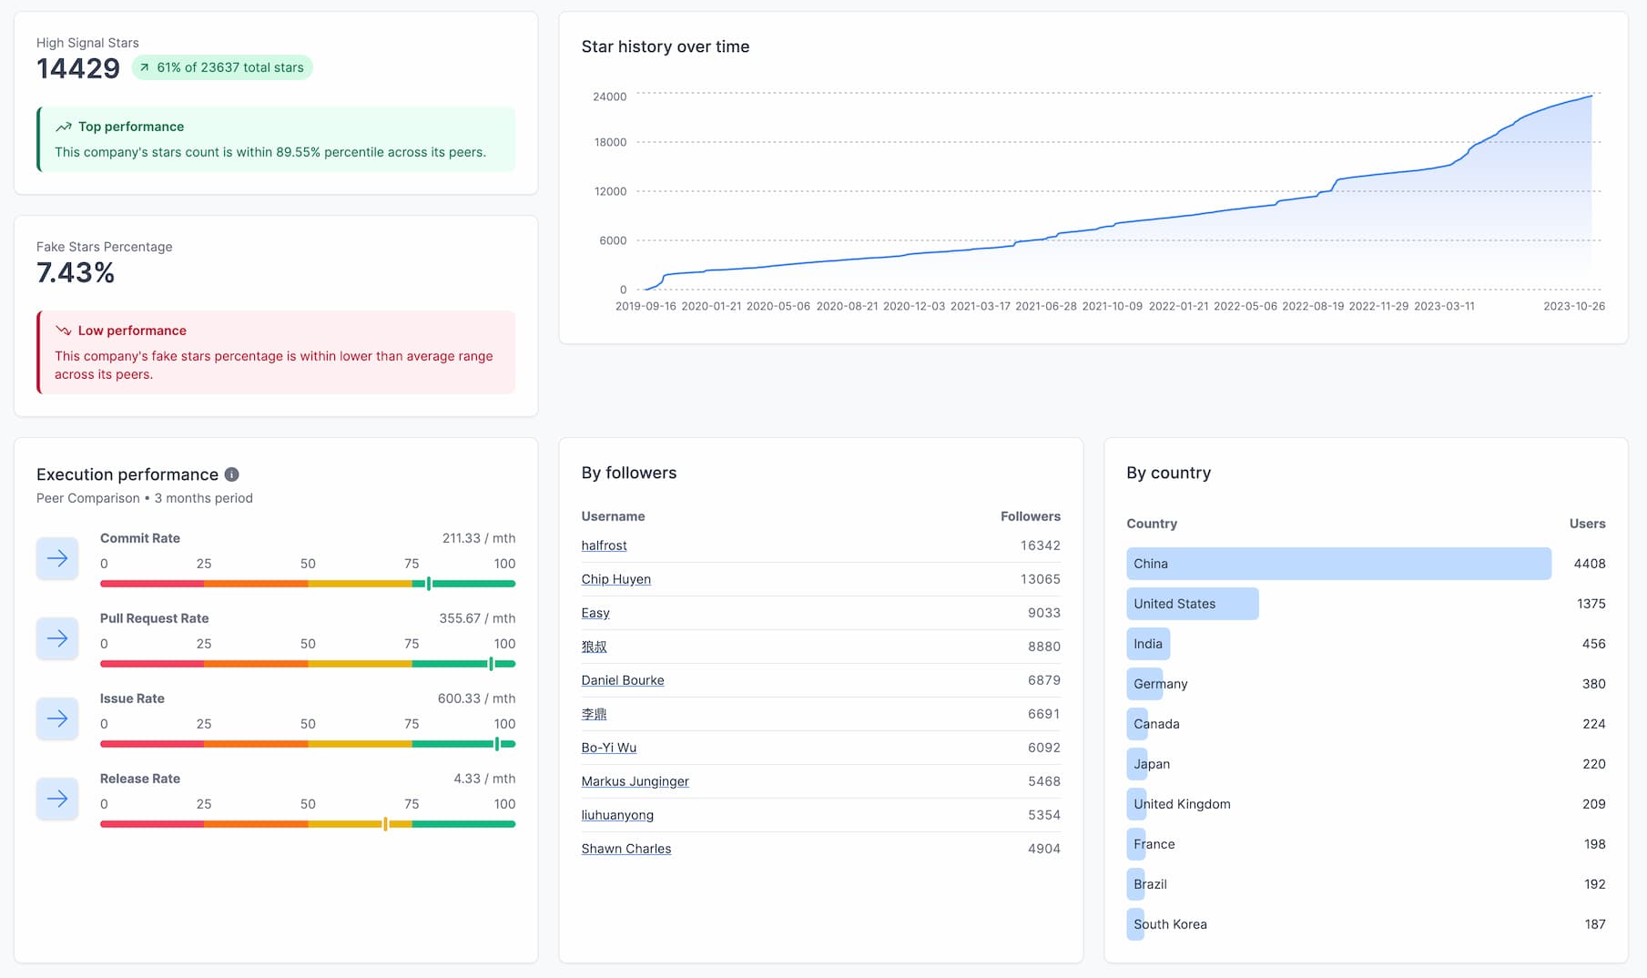This screenshot has height=978, width=1647.
Task: Open liuhuanyong's profile link
Action: pos(617,814)
